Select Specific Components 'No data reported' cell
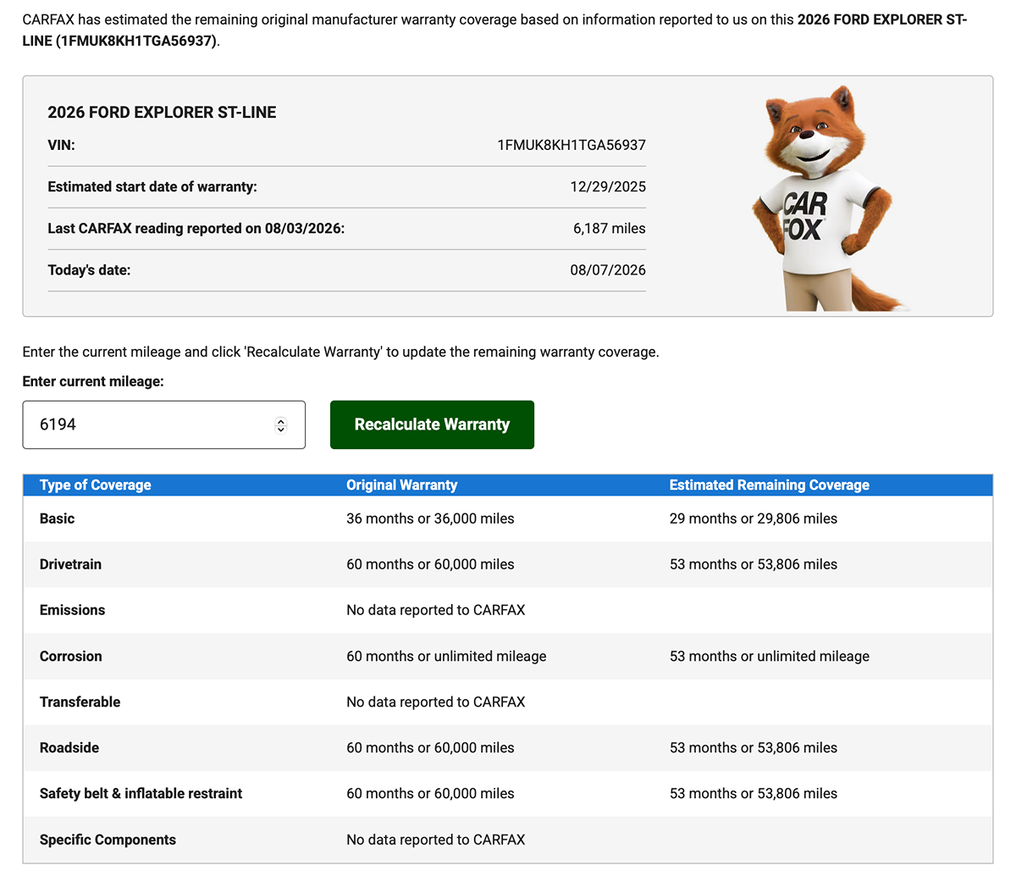 (x=436, y=840)
